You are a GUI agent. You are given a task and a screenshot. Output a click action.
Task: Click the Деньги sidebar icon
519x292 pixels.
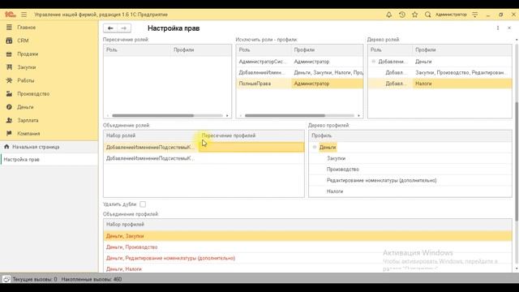pos(9,107)
